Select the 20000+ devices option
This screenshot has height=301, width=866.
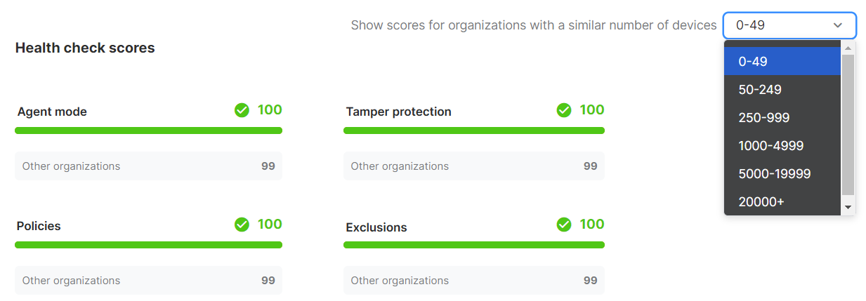[782, 201]
